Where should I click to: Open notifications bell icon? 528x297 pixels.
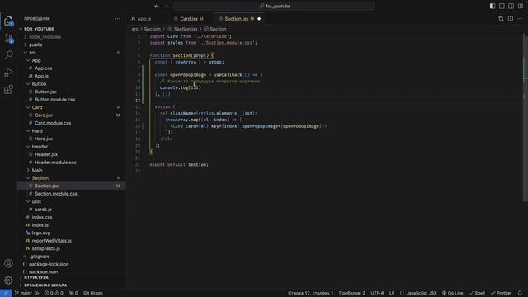coord(521,293)
